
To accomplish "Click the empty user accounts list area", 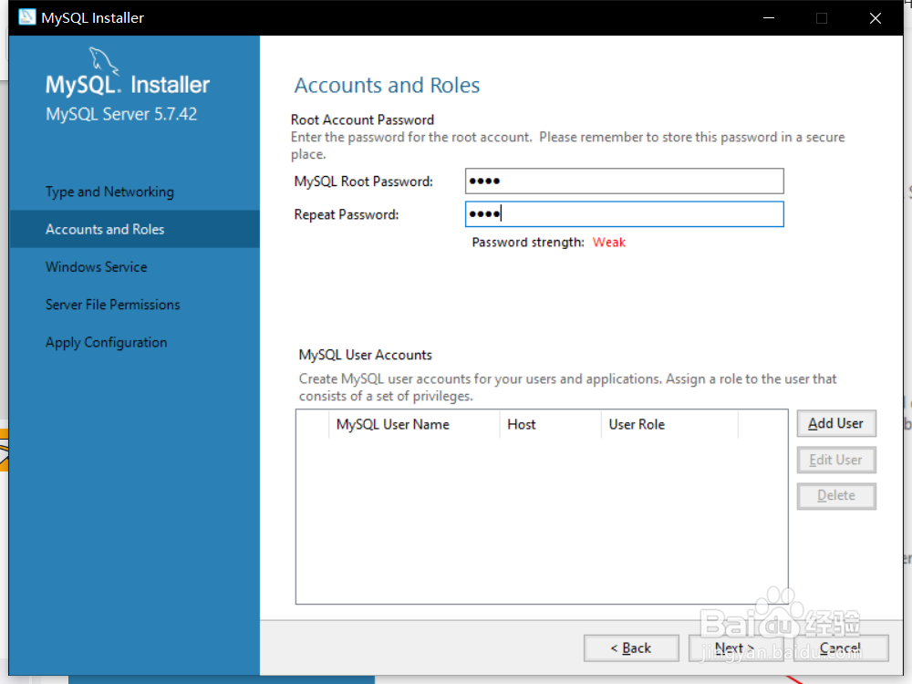I will [x=542, y=521].
